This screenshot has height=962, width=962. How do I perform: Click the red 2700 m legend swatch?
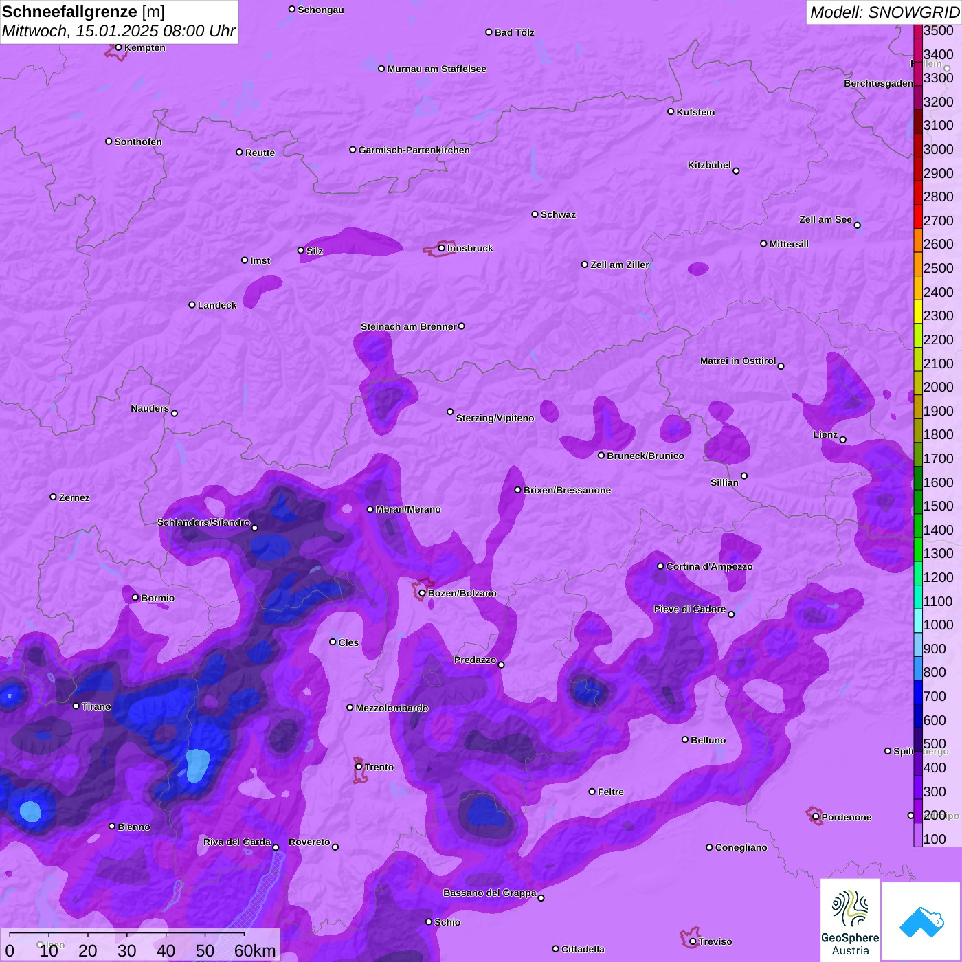[x=918, y=216]
